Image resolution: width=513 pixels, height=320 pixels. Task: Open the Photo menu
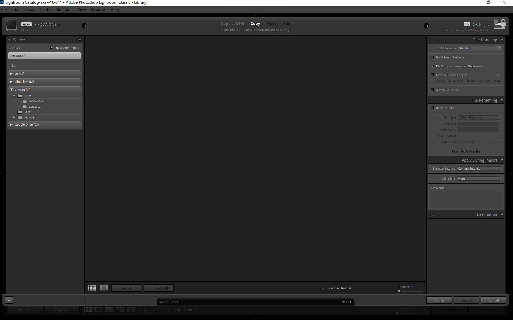45,10
